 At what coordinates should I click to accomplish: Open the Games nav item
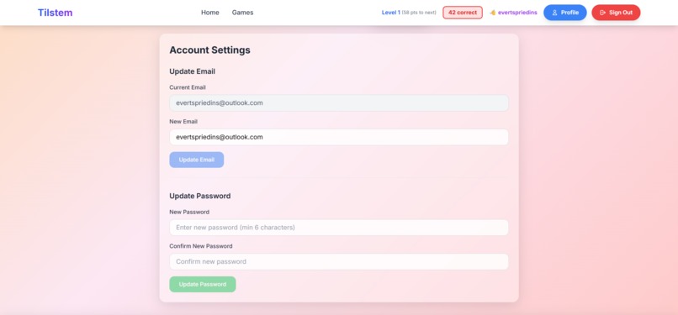pos(242,13)
